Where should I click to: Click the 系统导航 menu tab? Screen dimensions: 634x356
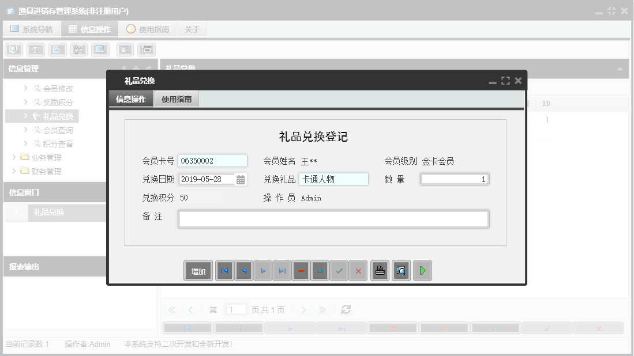(x=32, y=29)
